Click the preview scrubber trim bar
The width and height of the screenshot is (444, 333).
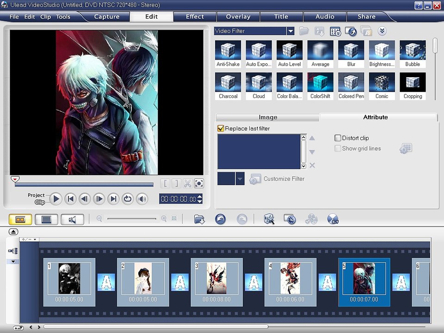pyautogui.click(x=84, y=185)
